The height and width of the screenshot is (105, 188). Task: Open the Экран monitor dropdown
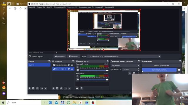coord(124,56)
